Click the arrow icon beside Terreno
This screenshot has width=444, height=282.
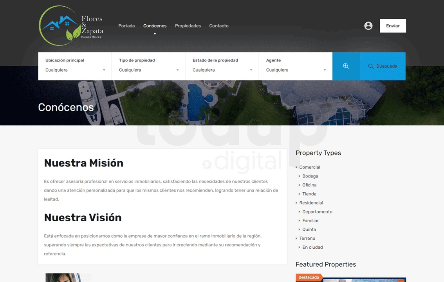click(x=296, y=238)
